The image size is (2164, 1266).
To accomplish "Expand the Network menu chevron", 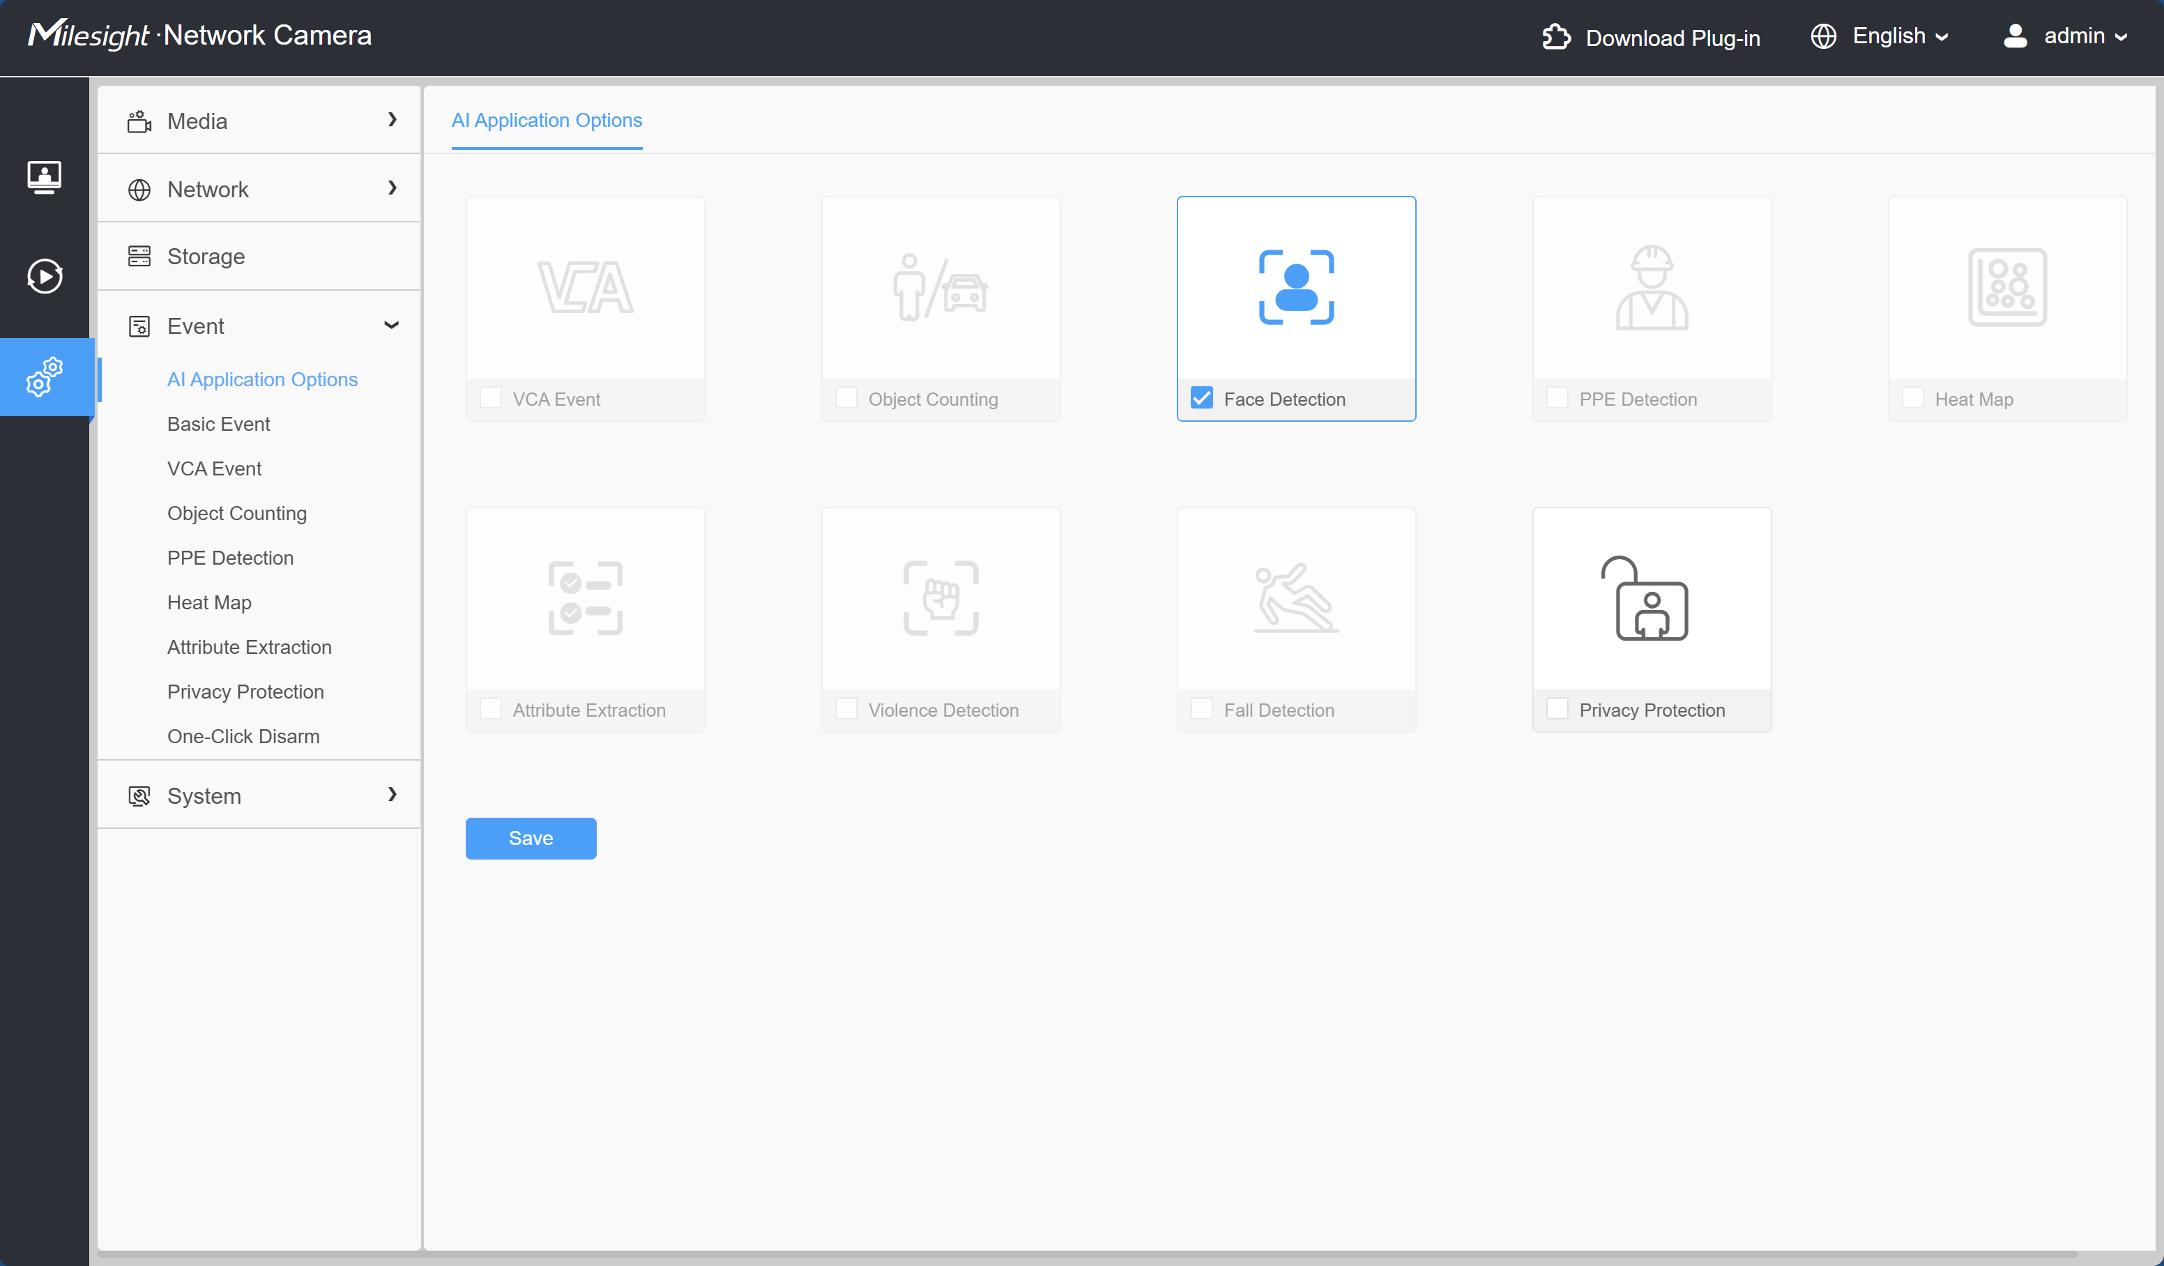I will click(x=393, y=188).
